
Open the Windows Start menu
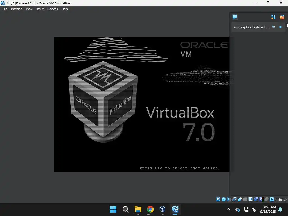[113, 209]
